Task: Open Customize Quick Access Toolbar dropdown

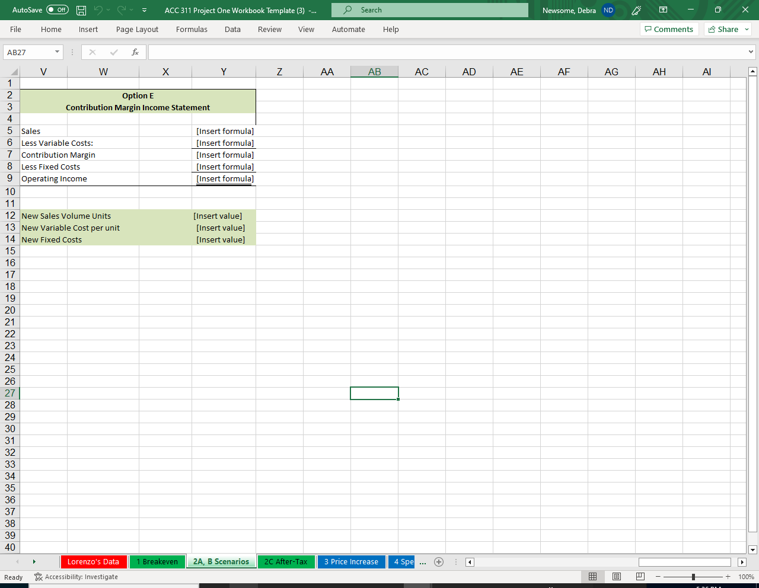Action: click(145, 10)
